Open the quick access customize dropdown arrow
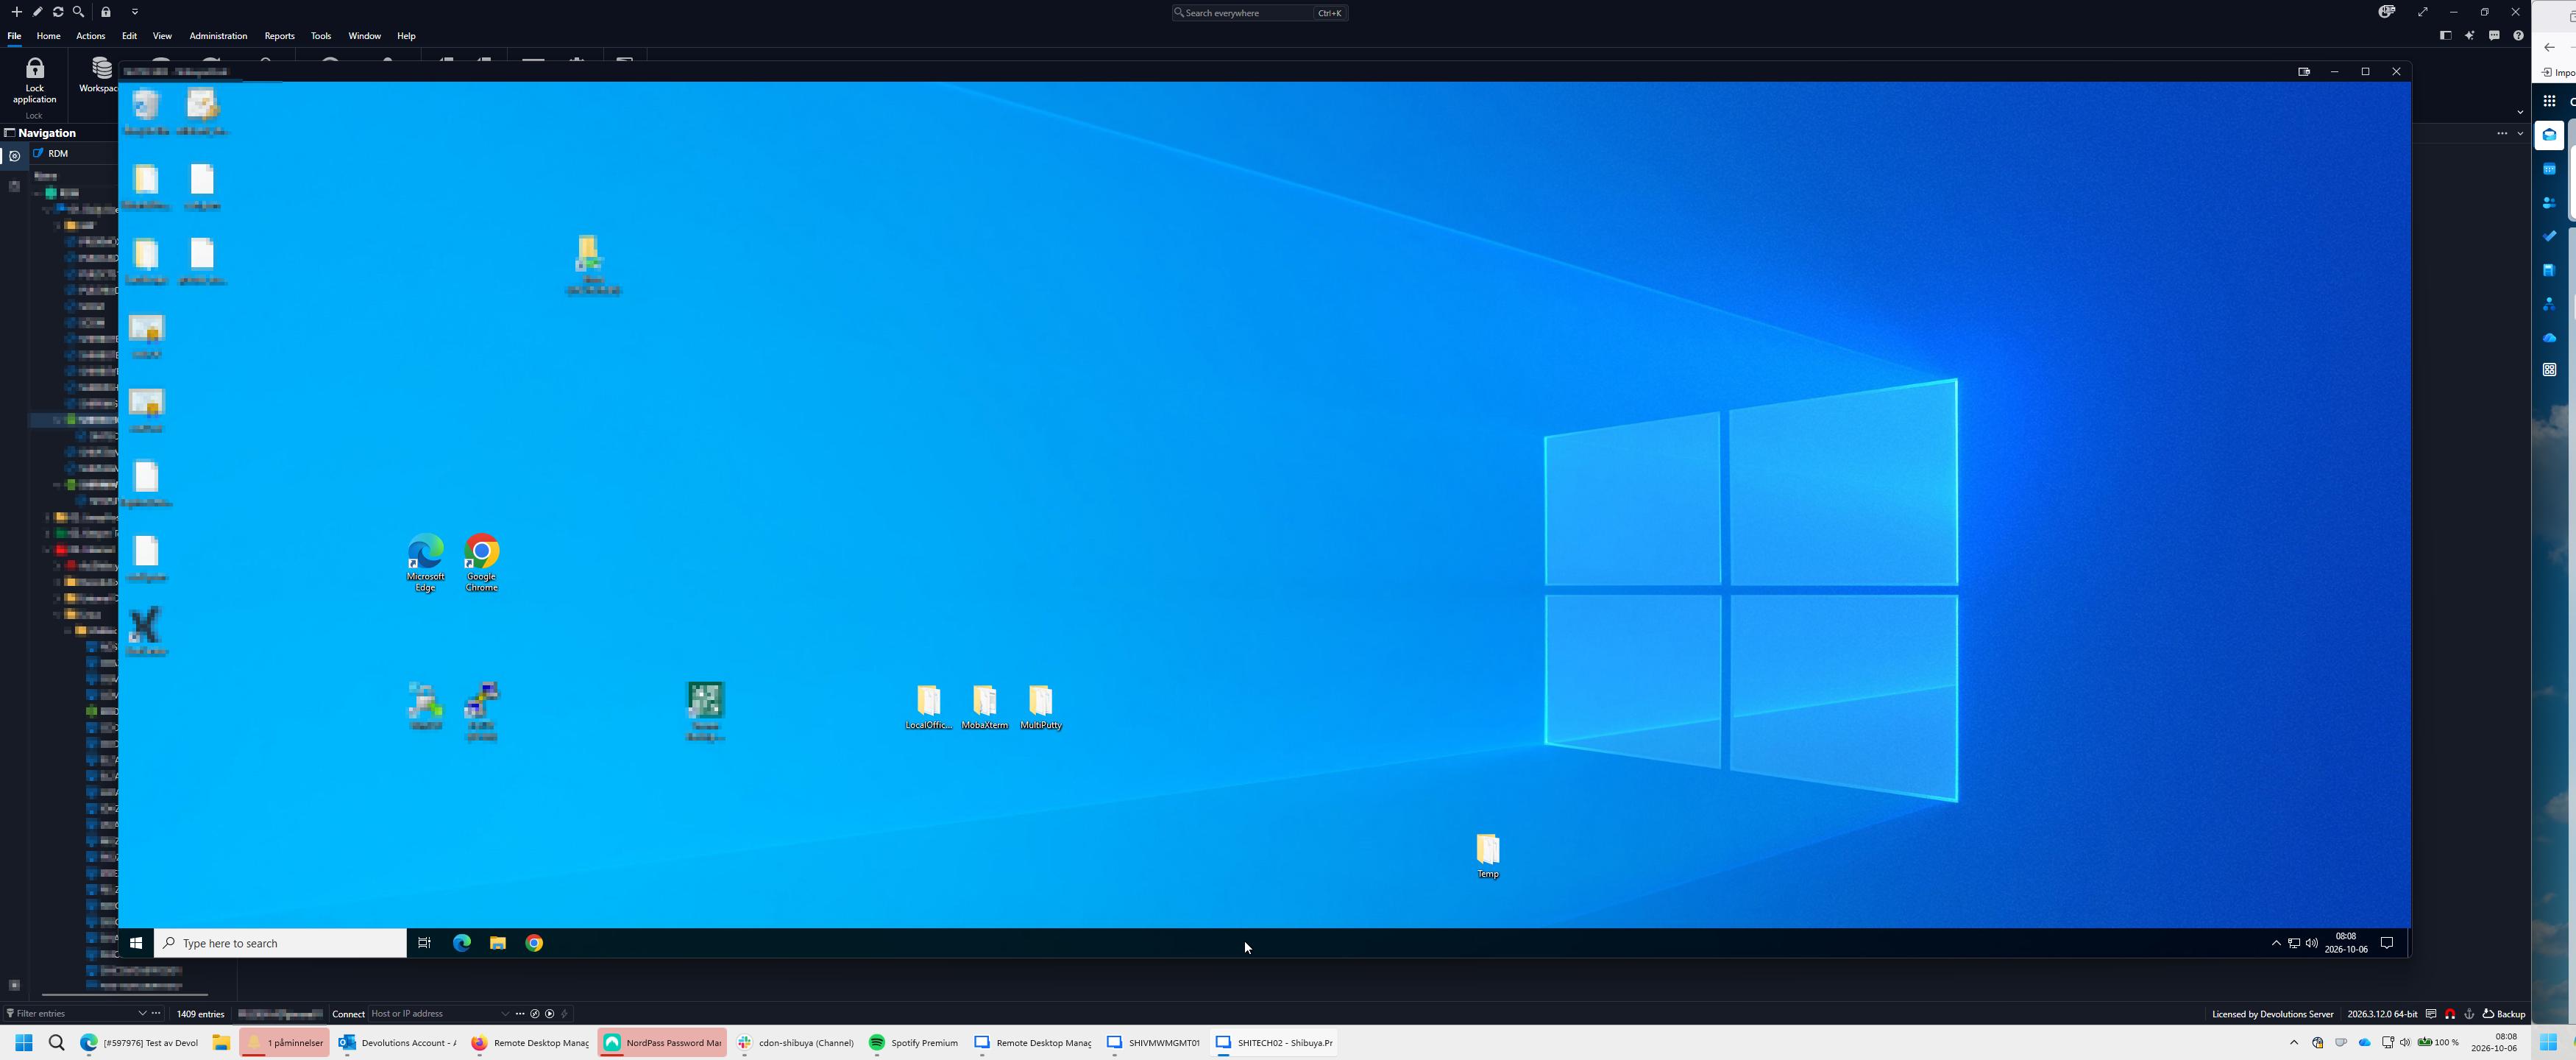Image resolution: width=2576 pixels, height=1060 pixels. pyautogui.click(x=135, y=12)
